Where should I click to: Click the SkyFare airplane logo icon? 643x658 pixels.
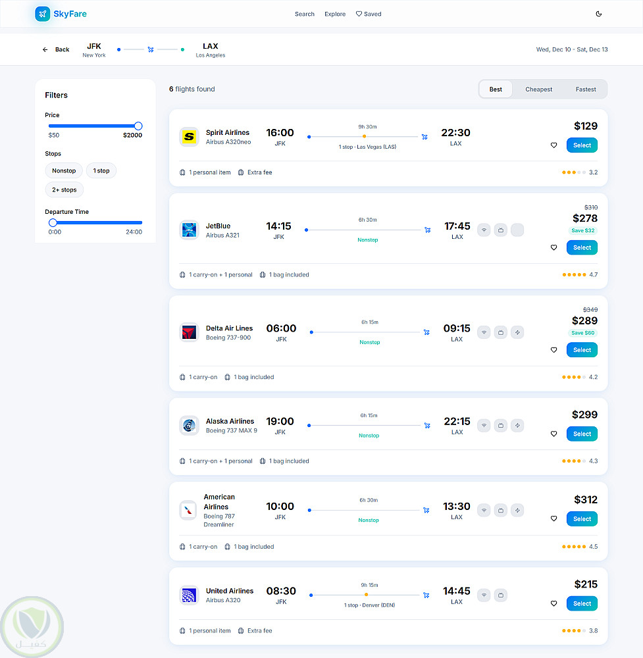42,14
